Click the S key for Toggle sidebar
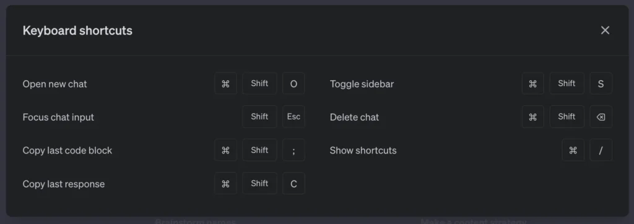 [x=601, y=84]
